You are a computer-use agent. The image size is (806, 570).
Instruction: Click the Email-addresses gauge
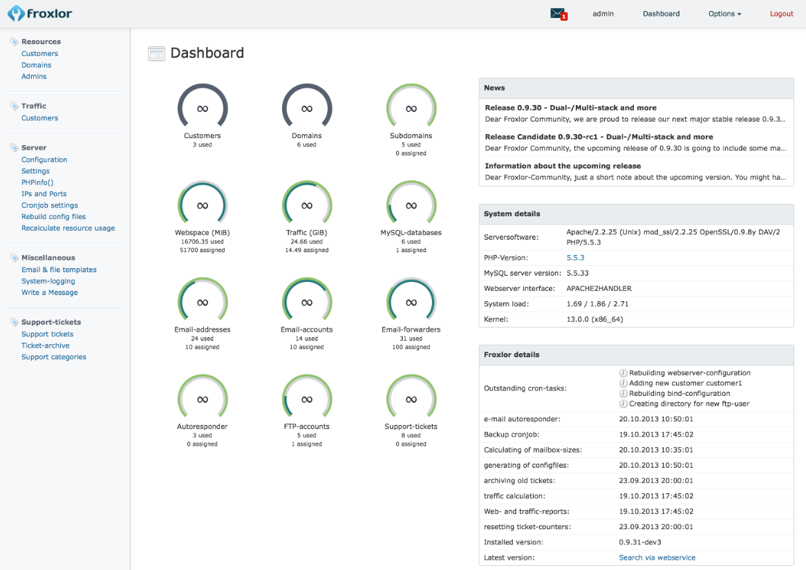(202, 302)
